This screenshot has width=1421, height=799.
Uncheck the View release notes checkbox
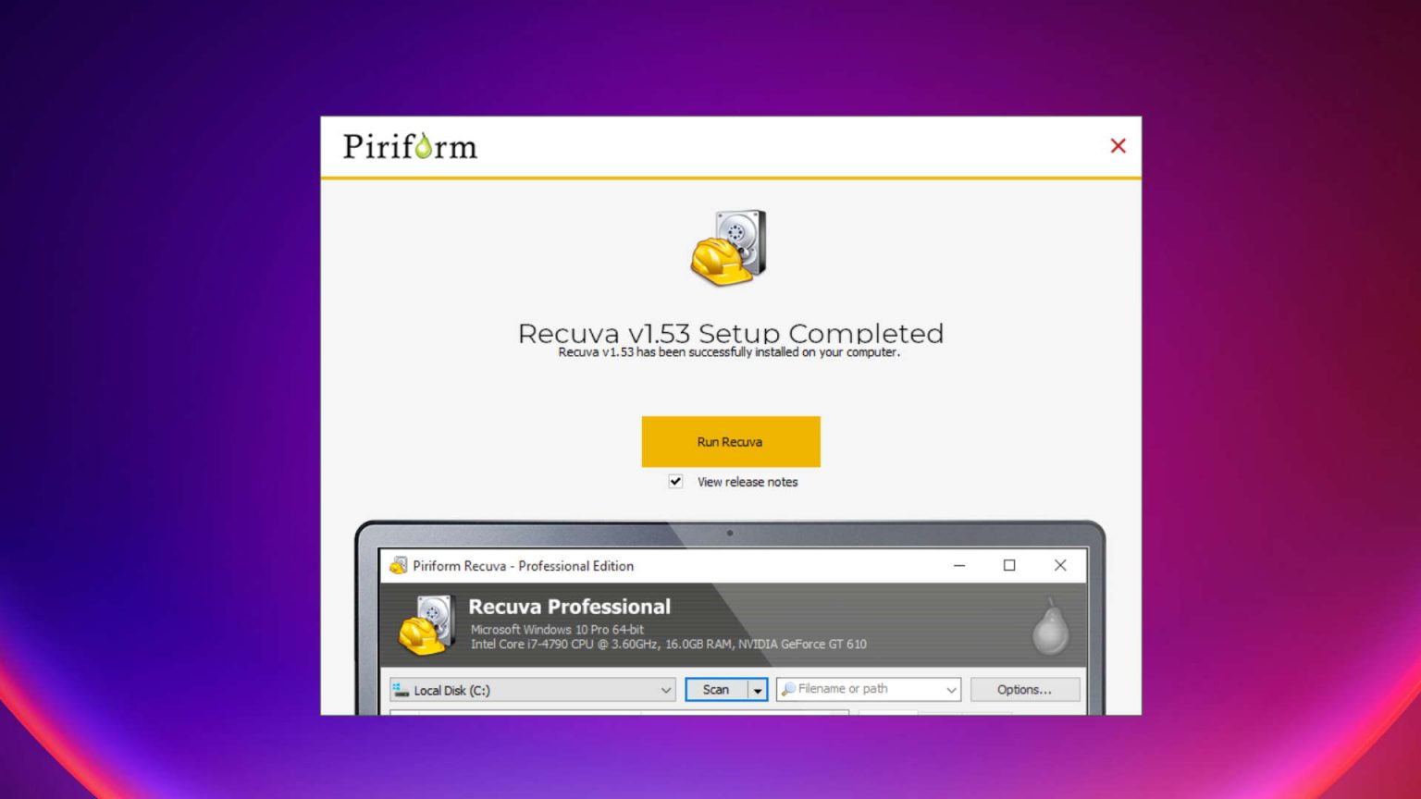[x=675, y=481]
